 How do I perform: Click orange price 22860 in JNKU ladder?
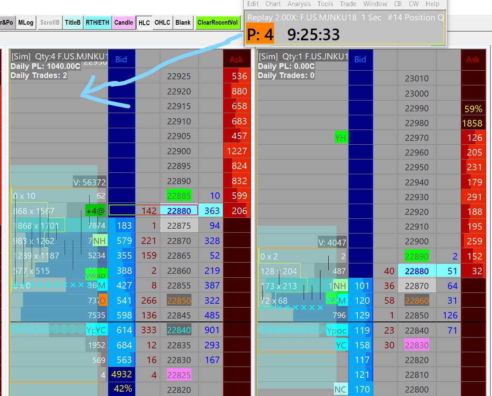click(417, 301)
